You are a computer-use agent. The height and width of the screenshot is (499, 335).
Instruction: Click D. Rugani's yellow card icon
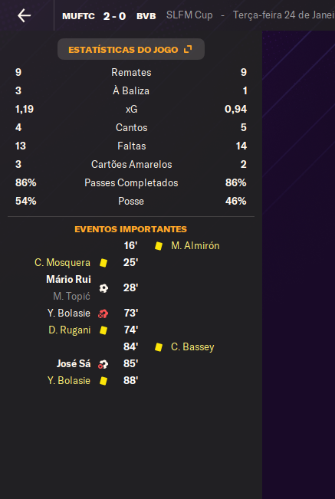click(x=103, y=330)
